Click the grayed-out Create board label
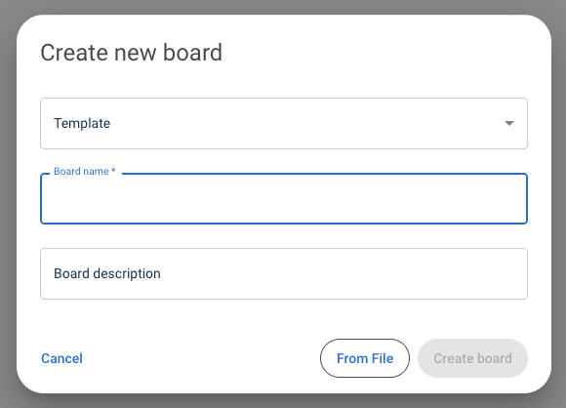 click(x=472, y=358)
